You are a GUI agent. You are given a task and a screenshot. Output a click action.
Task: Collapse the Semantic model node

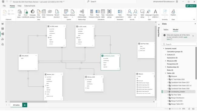click(164, 49)
